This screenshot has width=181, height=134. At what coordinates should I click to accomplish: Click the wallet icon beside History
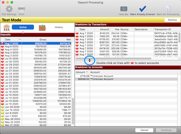tap(42, 27)
